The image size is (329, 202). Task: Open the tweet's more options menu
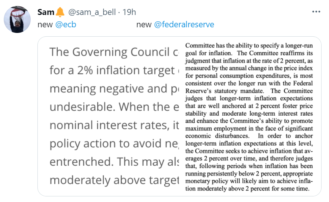click(x=316, y=12)
